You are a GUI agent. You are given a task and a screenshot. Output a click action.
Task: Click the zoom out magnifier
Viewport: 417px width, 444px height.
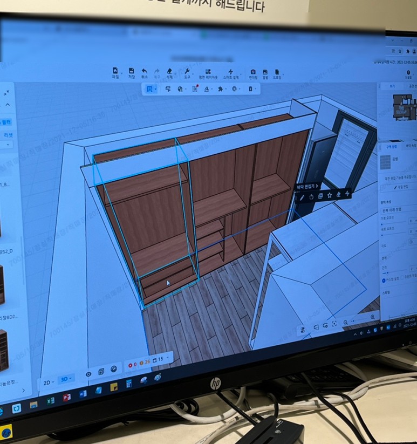click(345, 323)
